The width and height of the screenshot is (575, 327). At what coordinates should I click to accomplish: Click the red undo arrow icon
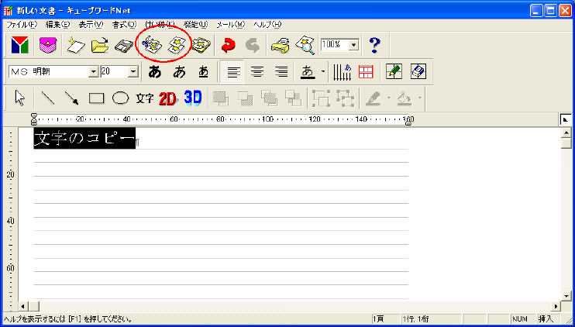(228, 46)
